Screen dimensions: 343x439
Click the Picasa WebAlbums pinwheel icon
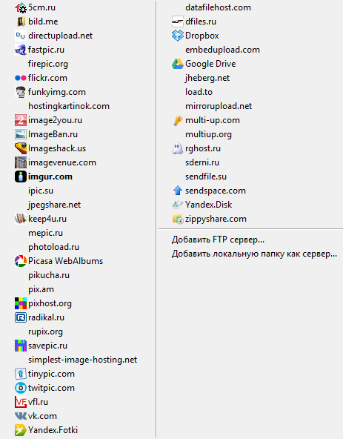point(21,261)
